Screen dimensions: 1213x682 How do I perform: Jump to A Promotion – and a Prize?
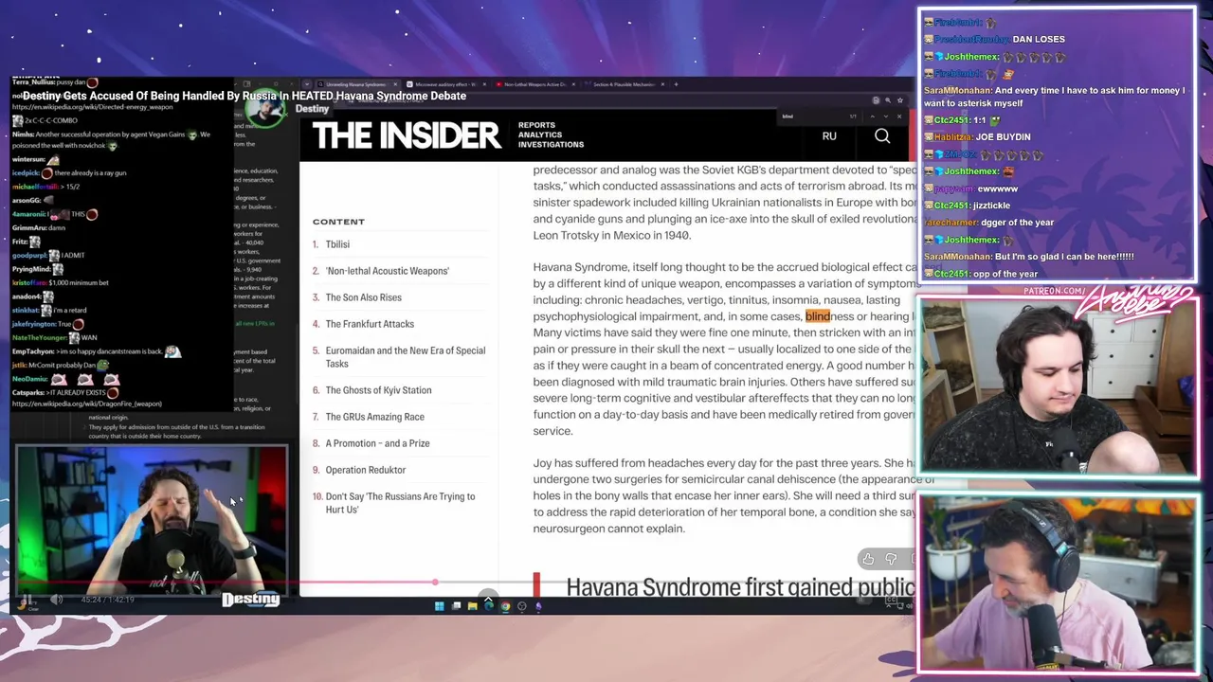coord(377,443)
